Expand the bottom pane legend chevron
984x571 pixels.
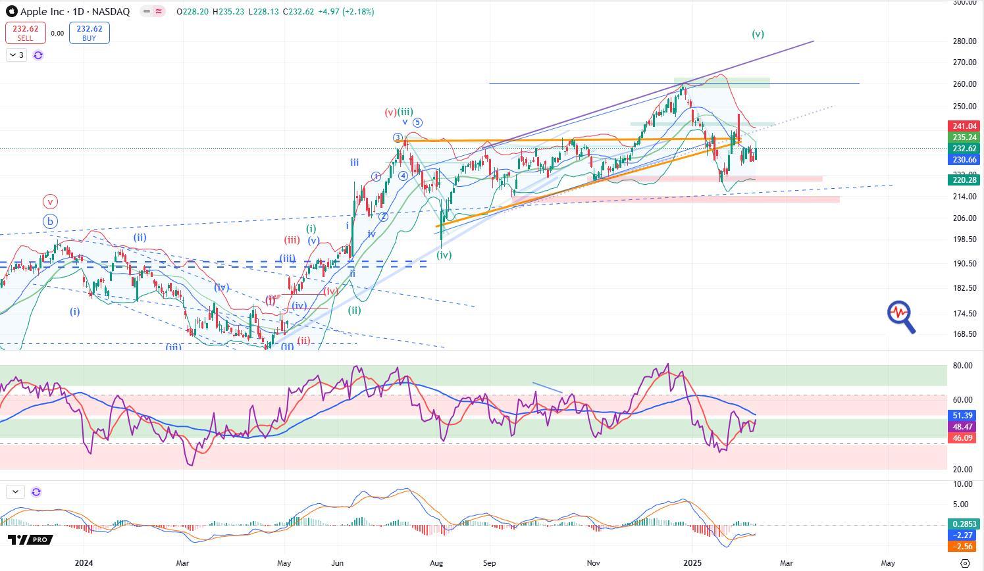[x=15, y=491]
